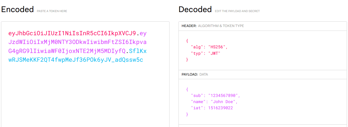Click the ALGORITHM & TOKEN TYPE caption
This screenshot has height=127, width=348.
coord(221,26)
